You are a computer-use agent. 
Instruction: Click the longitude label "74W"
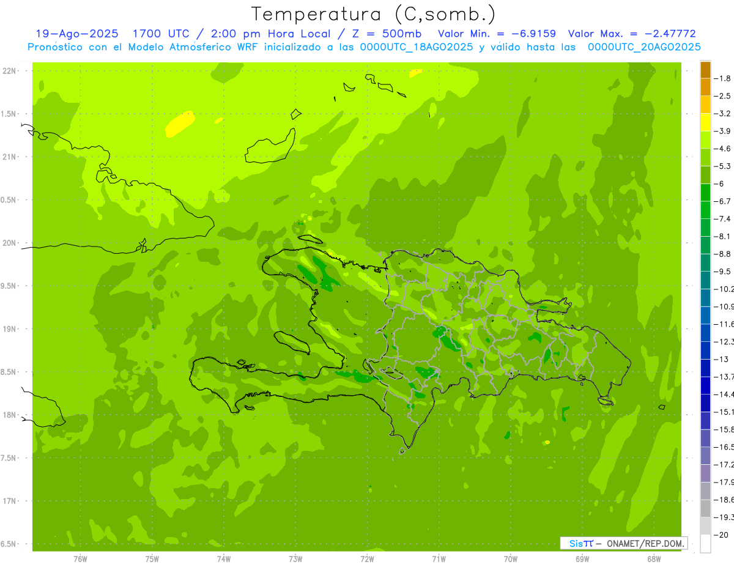[x=224, y=559]
